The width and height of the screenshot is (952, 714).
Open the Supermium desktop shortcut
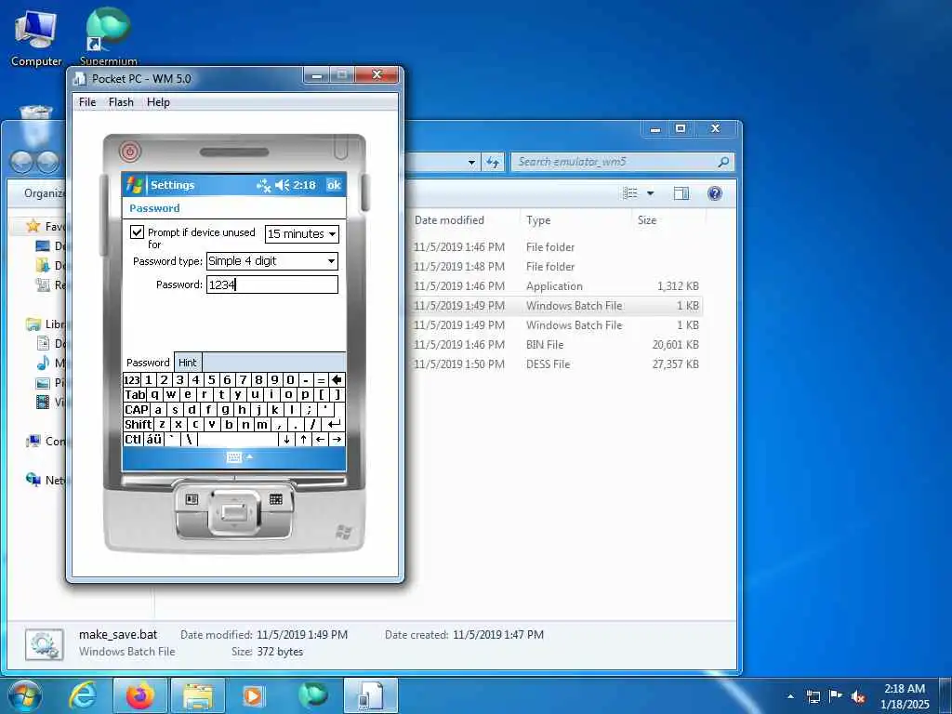[108, 36]
